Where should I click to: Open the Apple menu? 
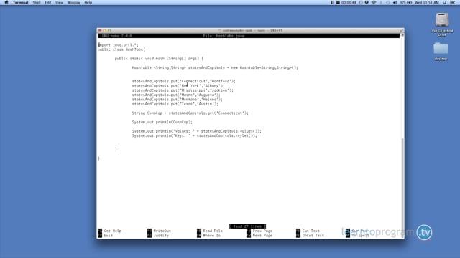point(6,3)
